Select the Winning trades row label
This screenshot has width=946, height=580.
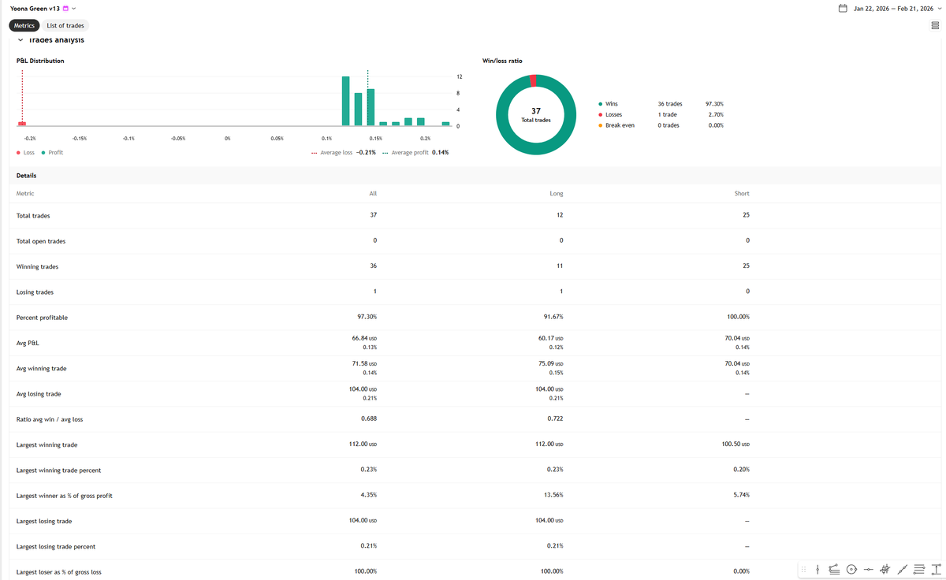coord(37,266)
